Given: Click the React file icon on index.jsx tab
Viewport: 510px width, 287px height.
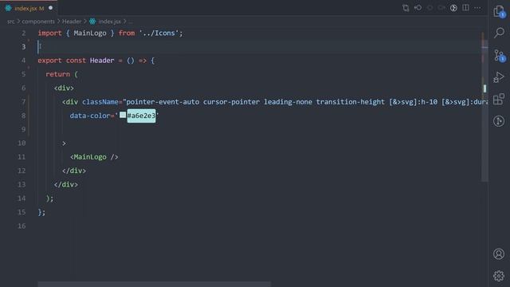Looking at the screenshot, I should pyautogui.click(x=9, y=9).
